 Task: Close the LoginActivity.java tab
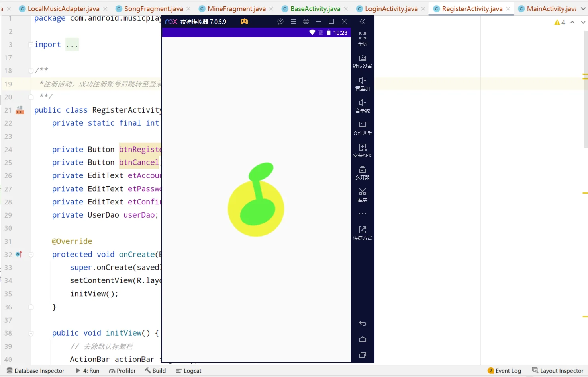(423, 9)
